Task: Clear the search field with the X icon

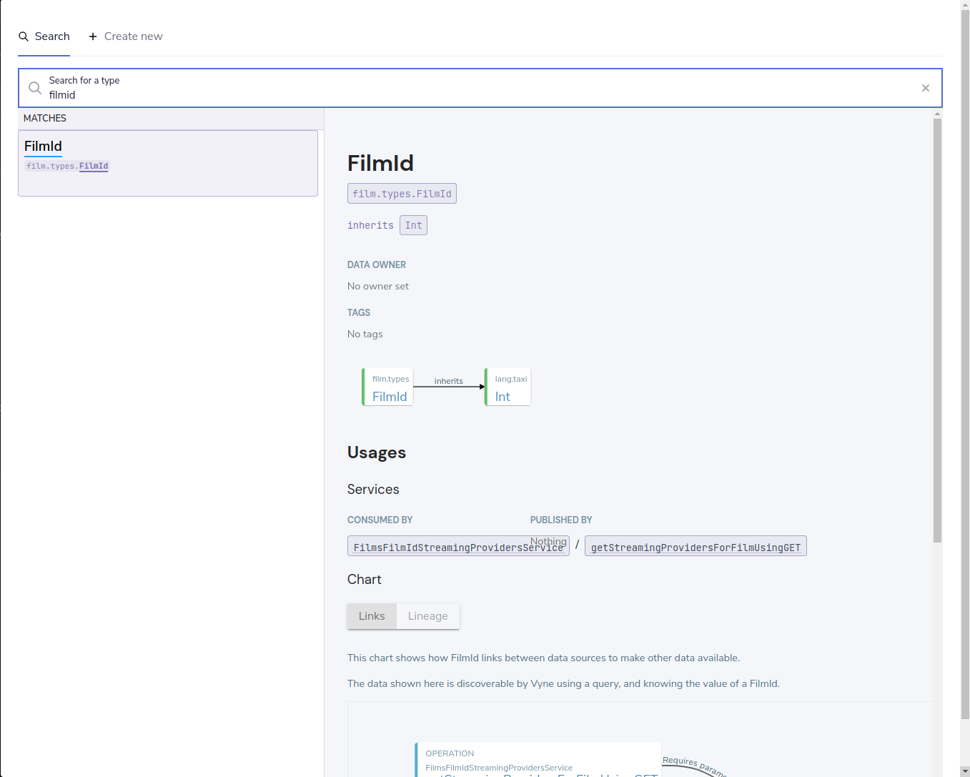Action: (926, 88)
